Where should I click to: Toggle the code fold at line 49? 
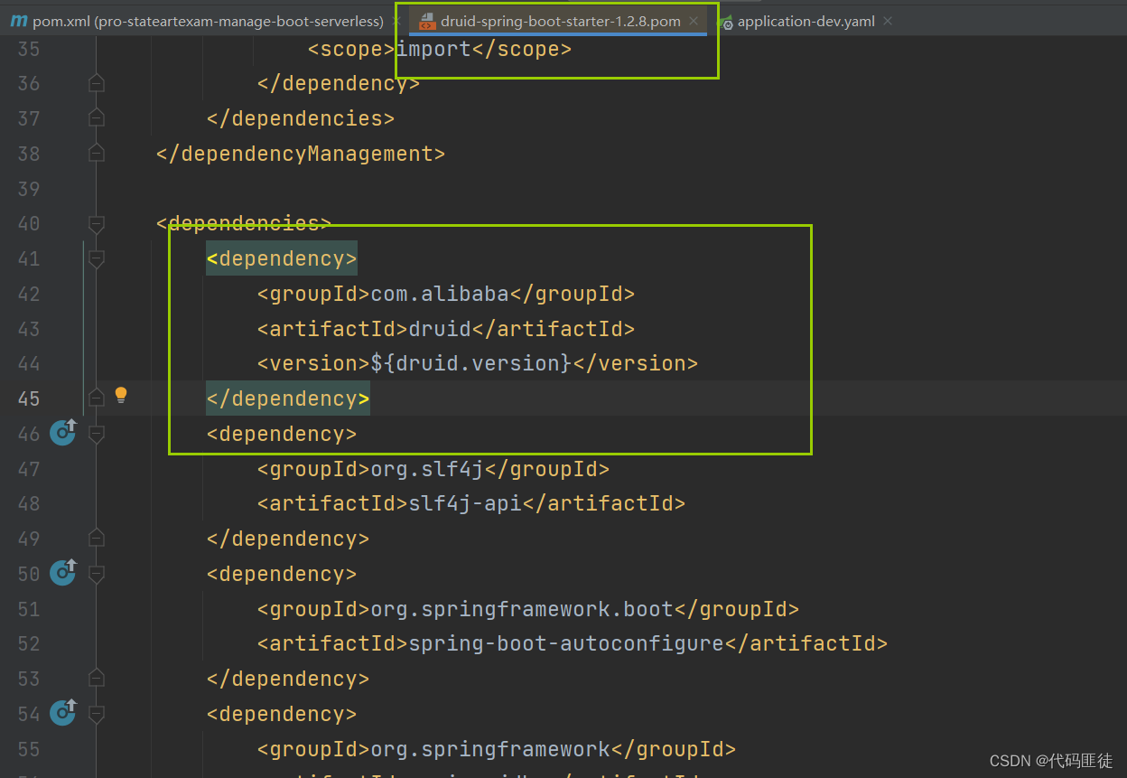96,538
